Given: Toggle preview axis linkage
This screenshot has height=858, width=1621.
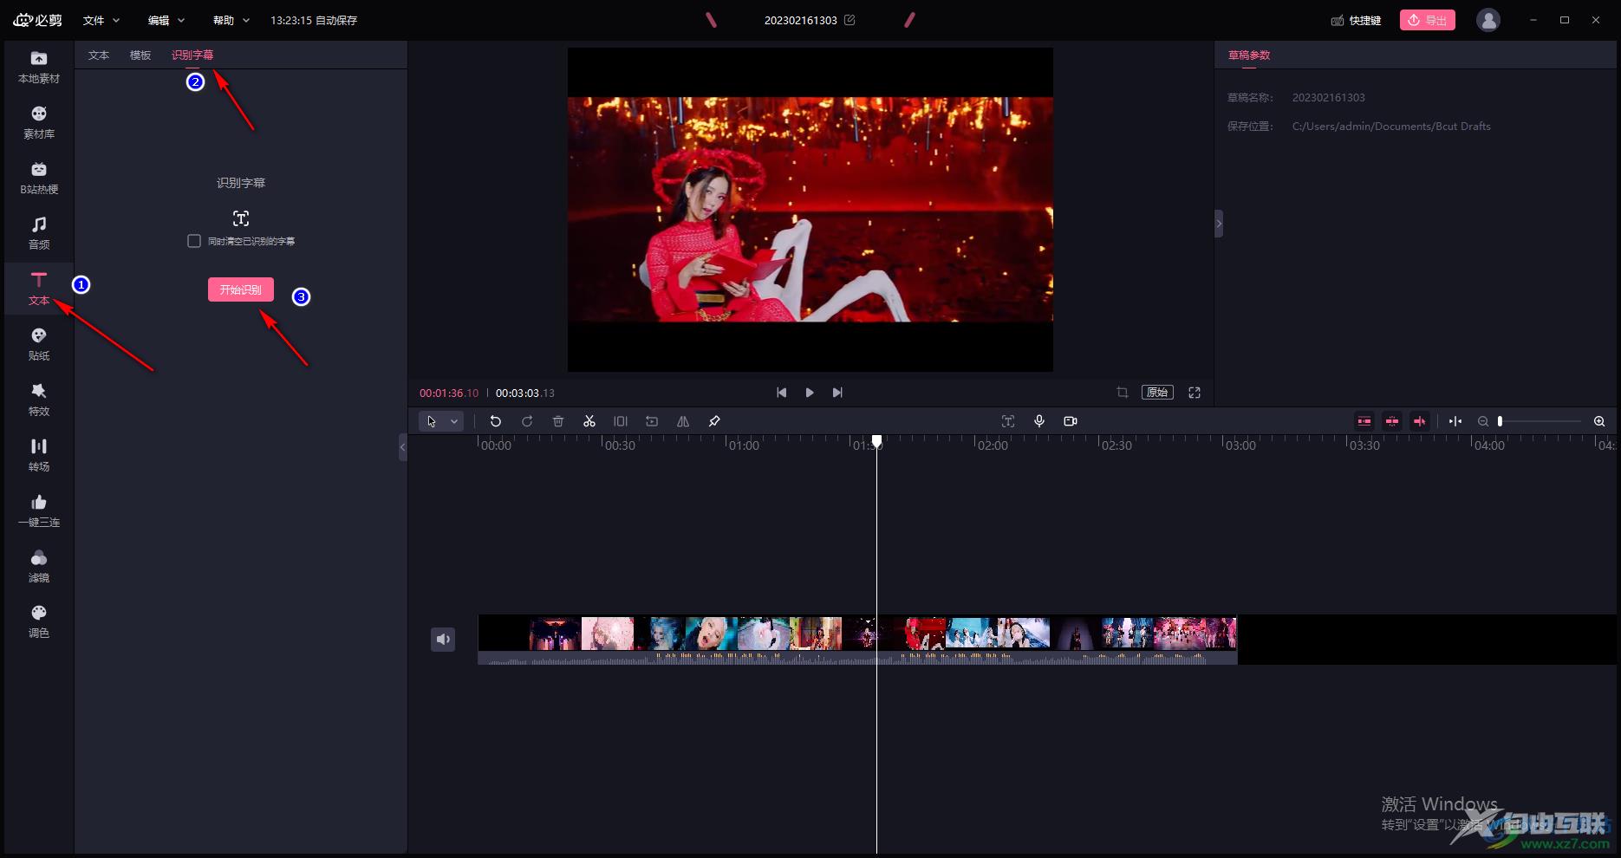Looking at the screenshot, I should coord(1420,421).
